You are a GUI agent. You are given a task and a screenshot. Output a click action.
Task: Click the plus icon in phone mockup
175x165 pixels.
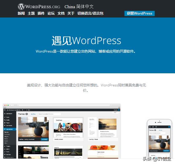pyautogui.click(x=156, y=127)
